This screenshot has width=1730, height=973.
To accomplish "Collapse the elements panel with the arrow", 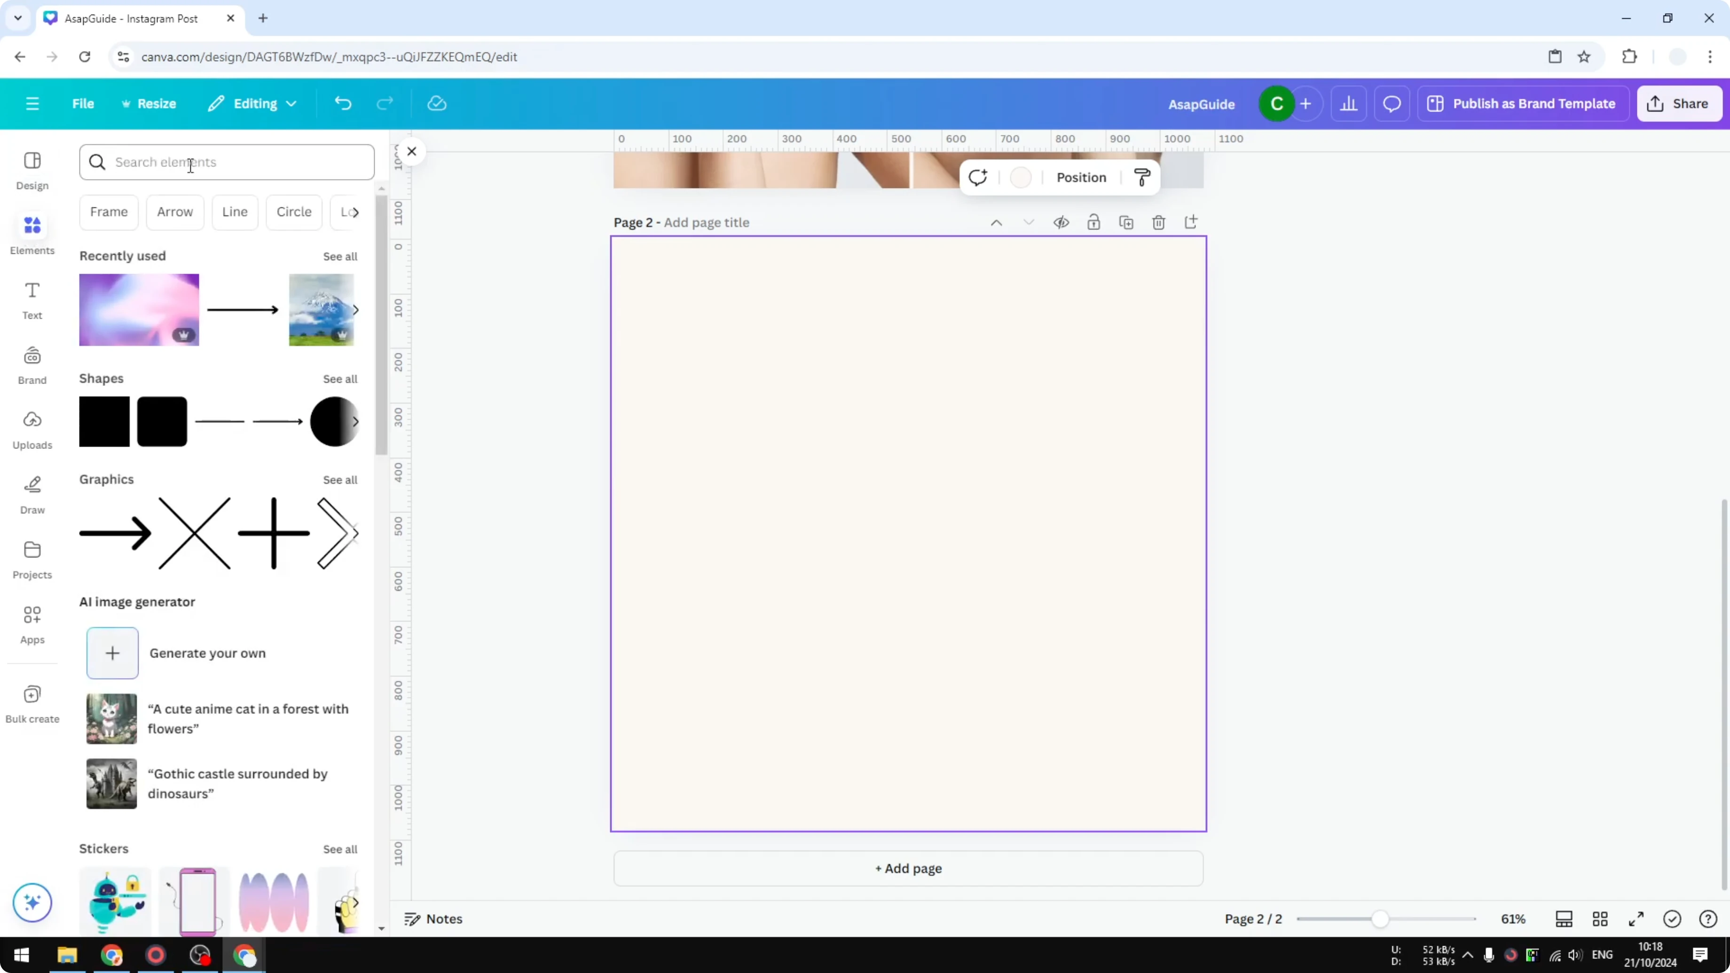I will (x=412, y=151).
